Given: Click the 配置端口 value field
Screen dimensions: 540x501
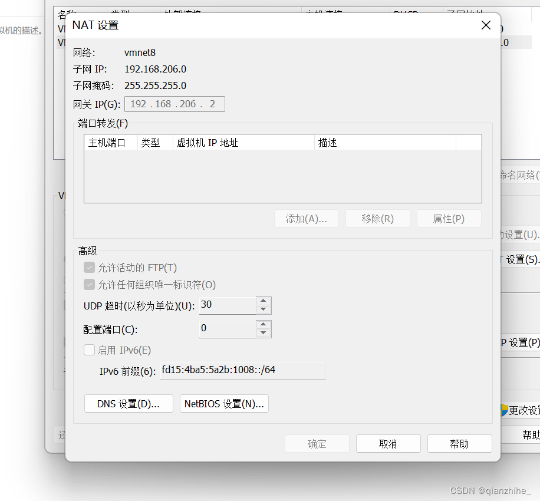Looking at the screenshot, I should coord(228,329).
